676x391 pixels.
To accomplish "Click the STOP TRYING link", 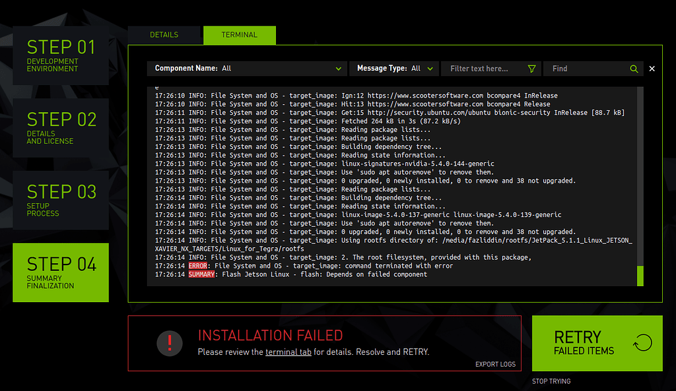I will pos(551,381).
